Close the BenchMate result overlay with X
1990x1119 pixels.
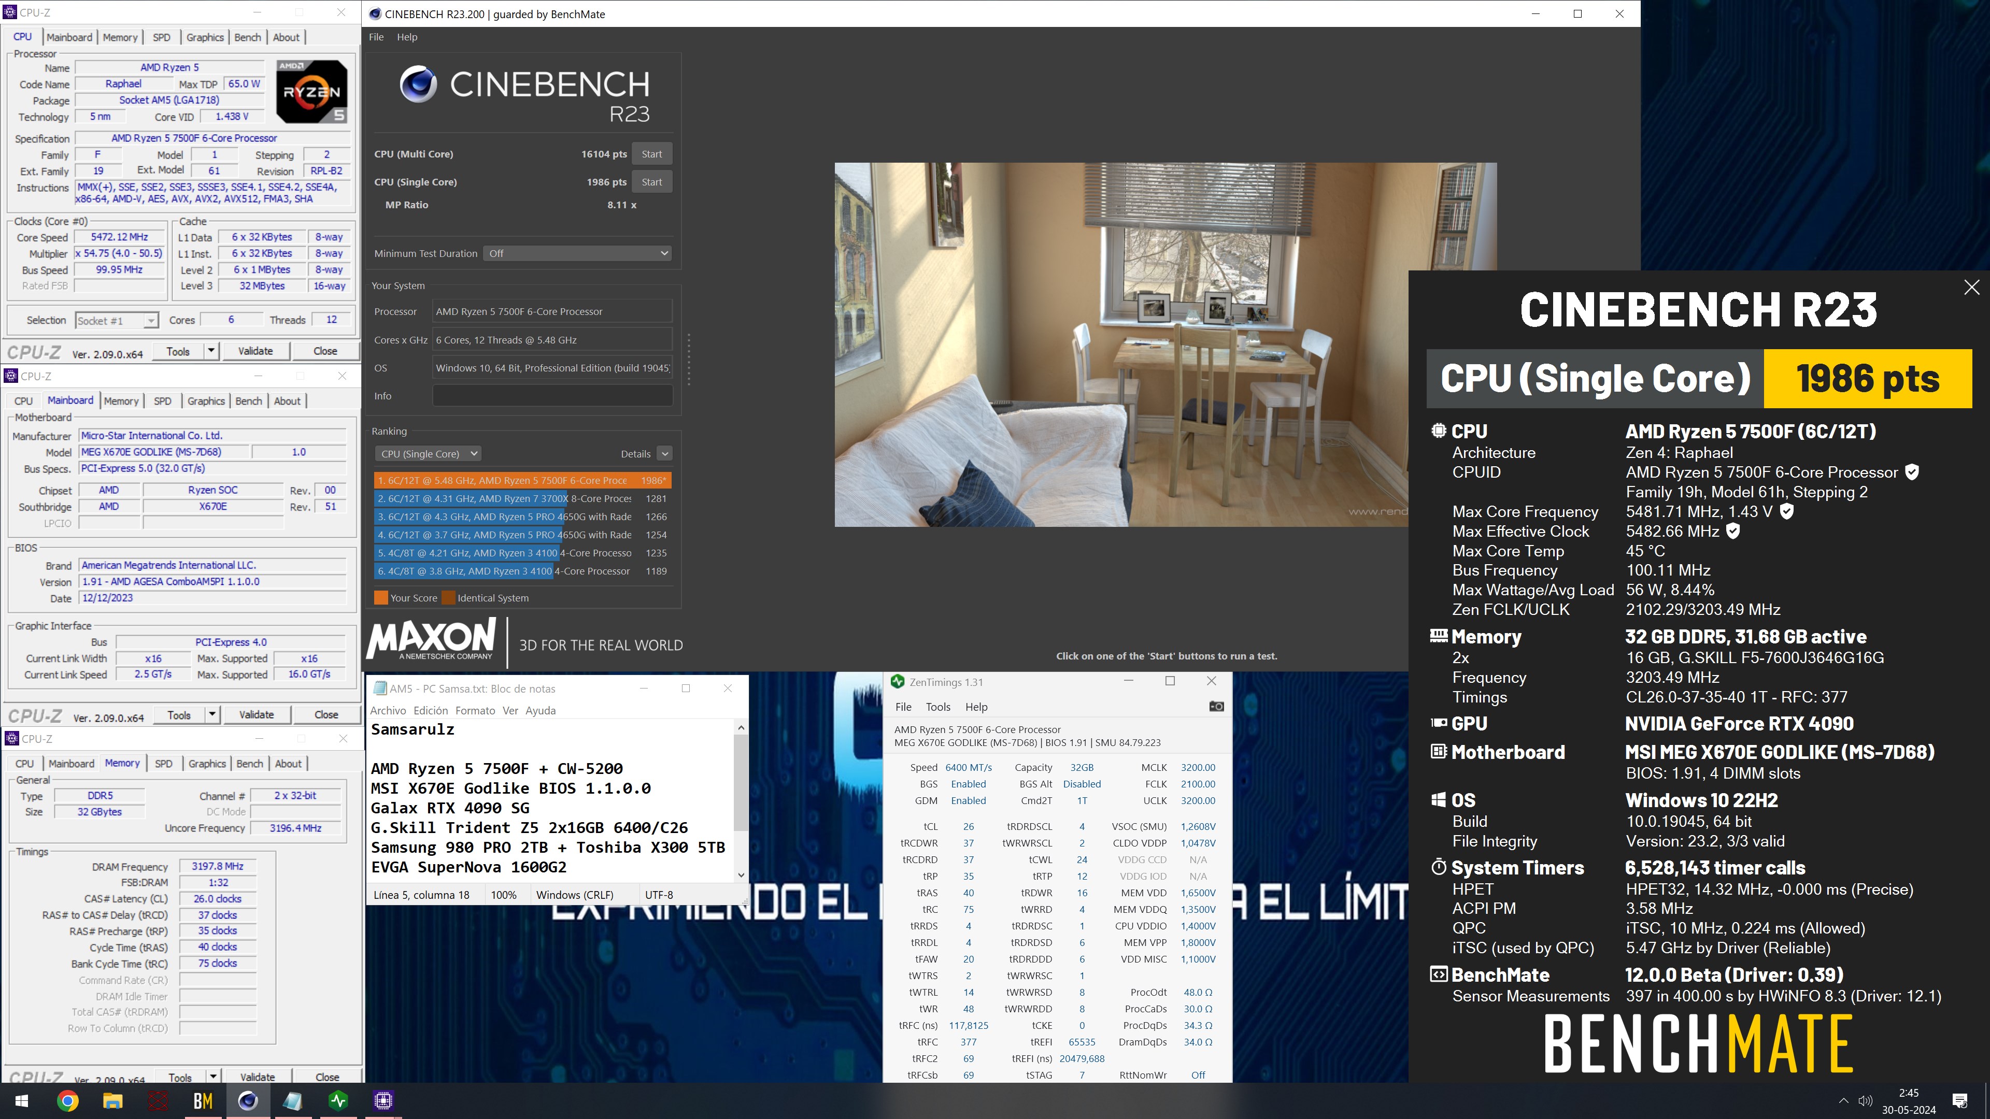pyautogui.click(x=1971, y=288)
